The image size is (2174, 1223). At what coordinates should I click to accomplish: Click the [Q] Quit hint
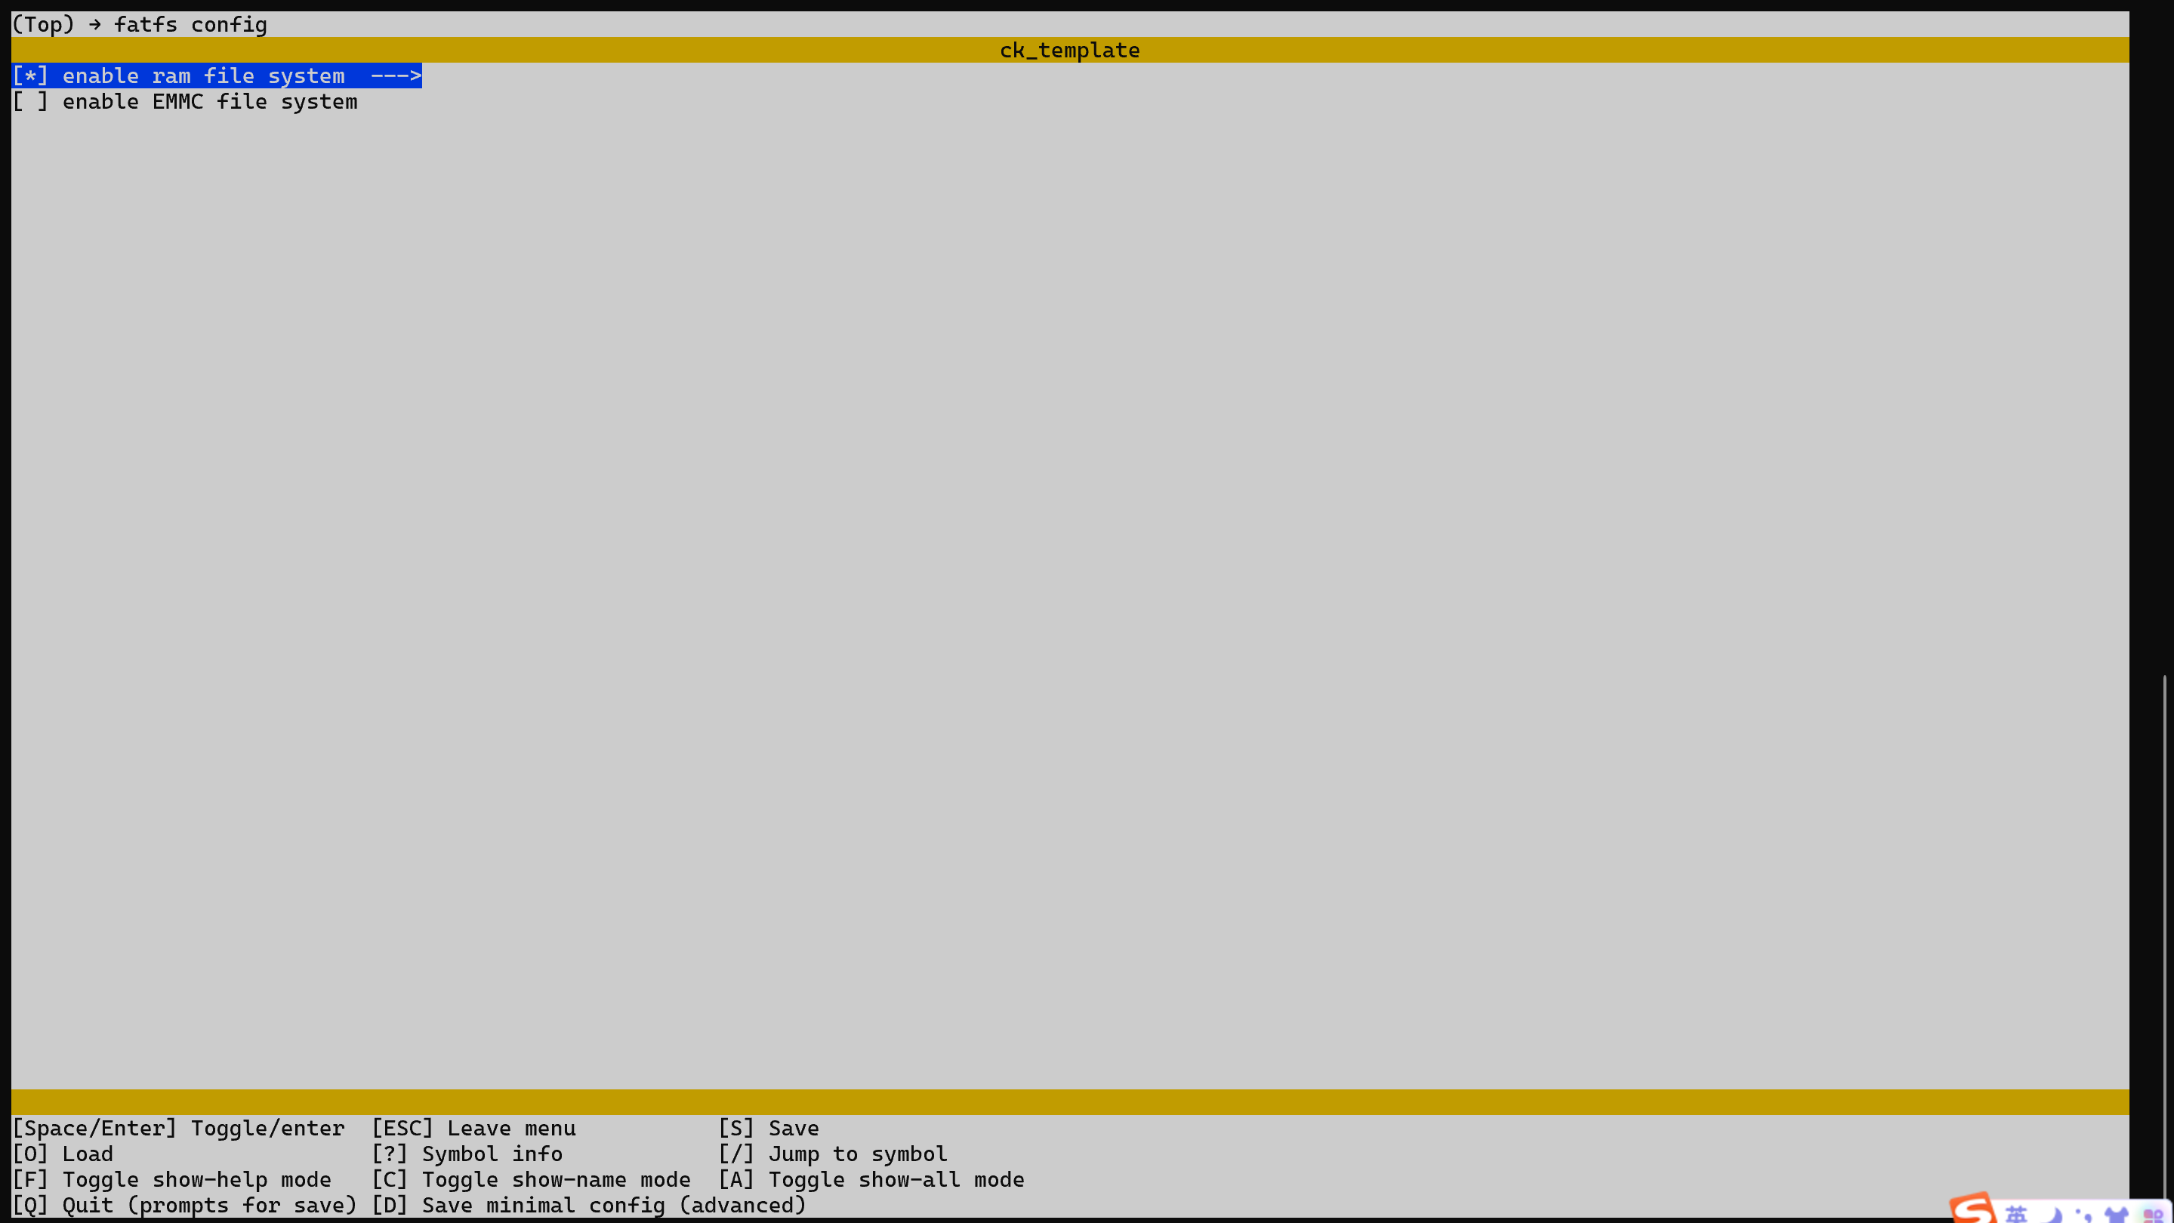click(185, 1206)
